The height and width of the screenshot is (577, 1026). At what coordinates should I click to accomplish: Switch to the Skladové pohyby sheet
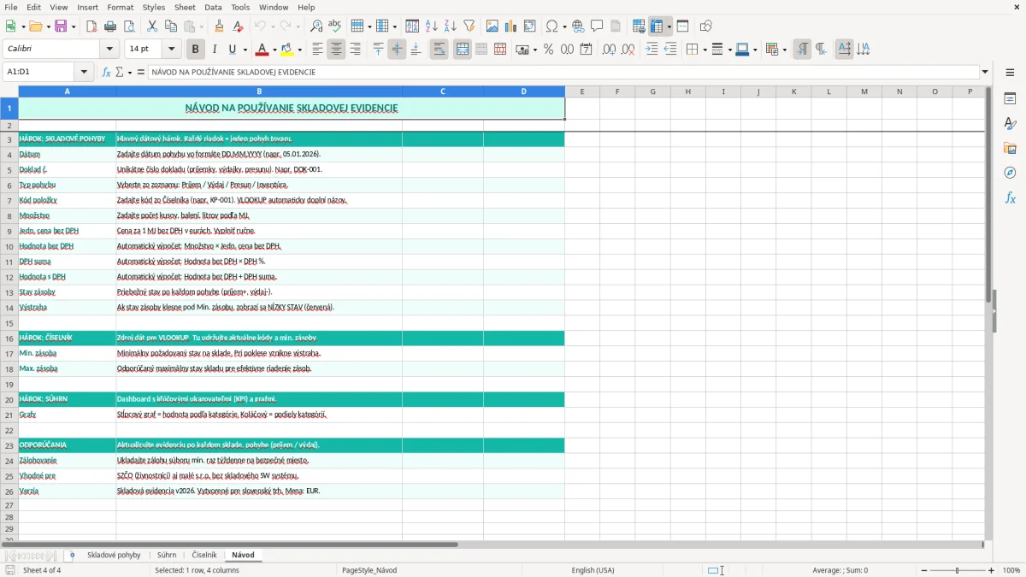(114, 556)
